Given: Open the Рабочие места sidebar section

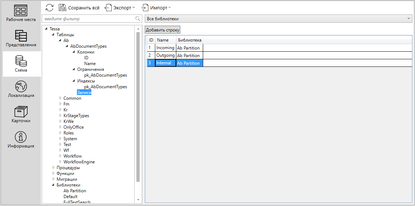Looking at the screenshot, I should click(21, 13).
